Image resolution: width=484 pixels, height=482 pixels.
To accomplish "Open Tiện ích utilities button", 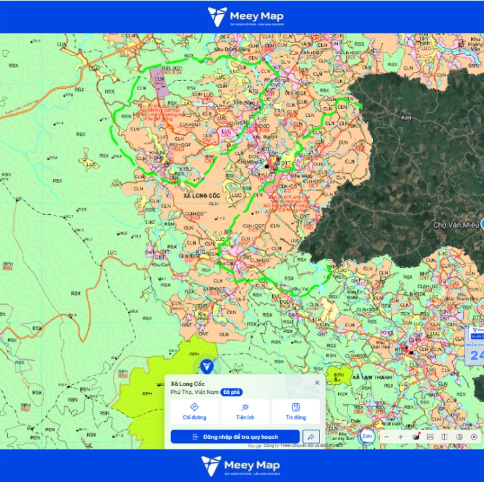I will click(x=245, y=411).
